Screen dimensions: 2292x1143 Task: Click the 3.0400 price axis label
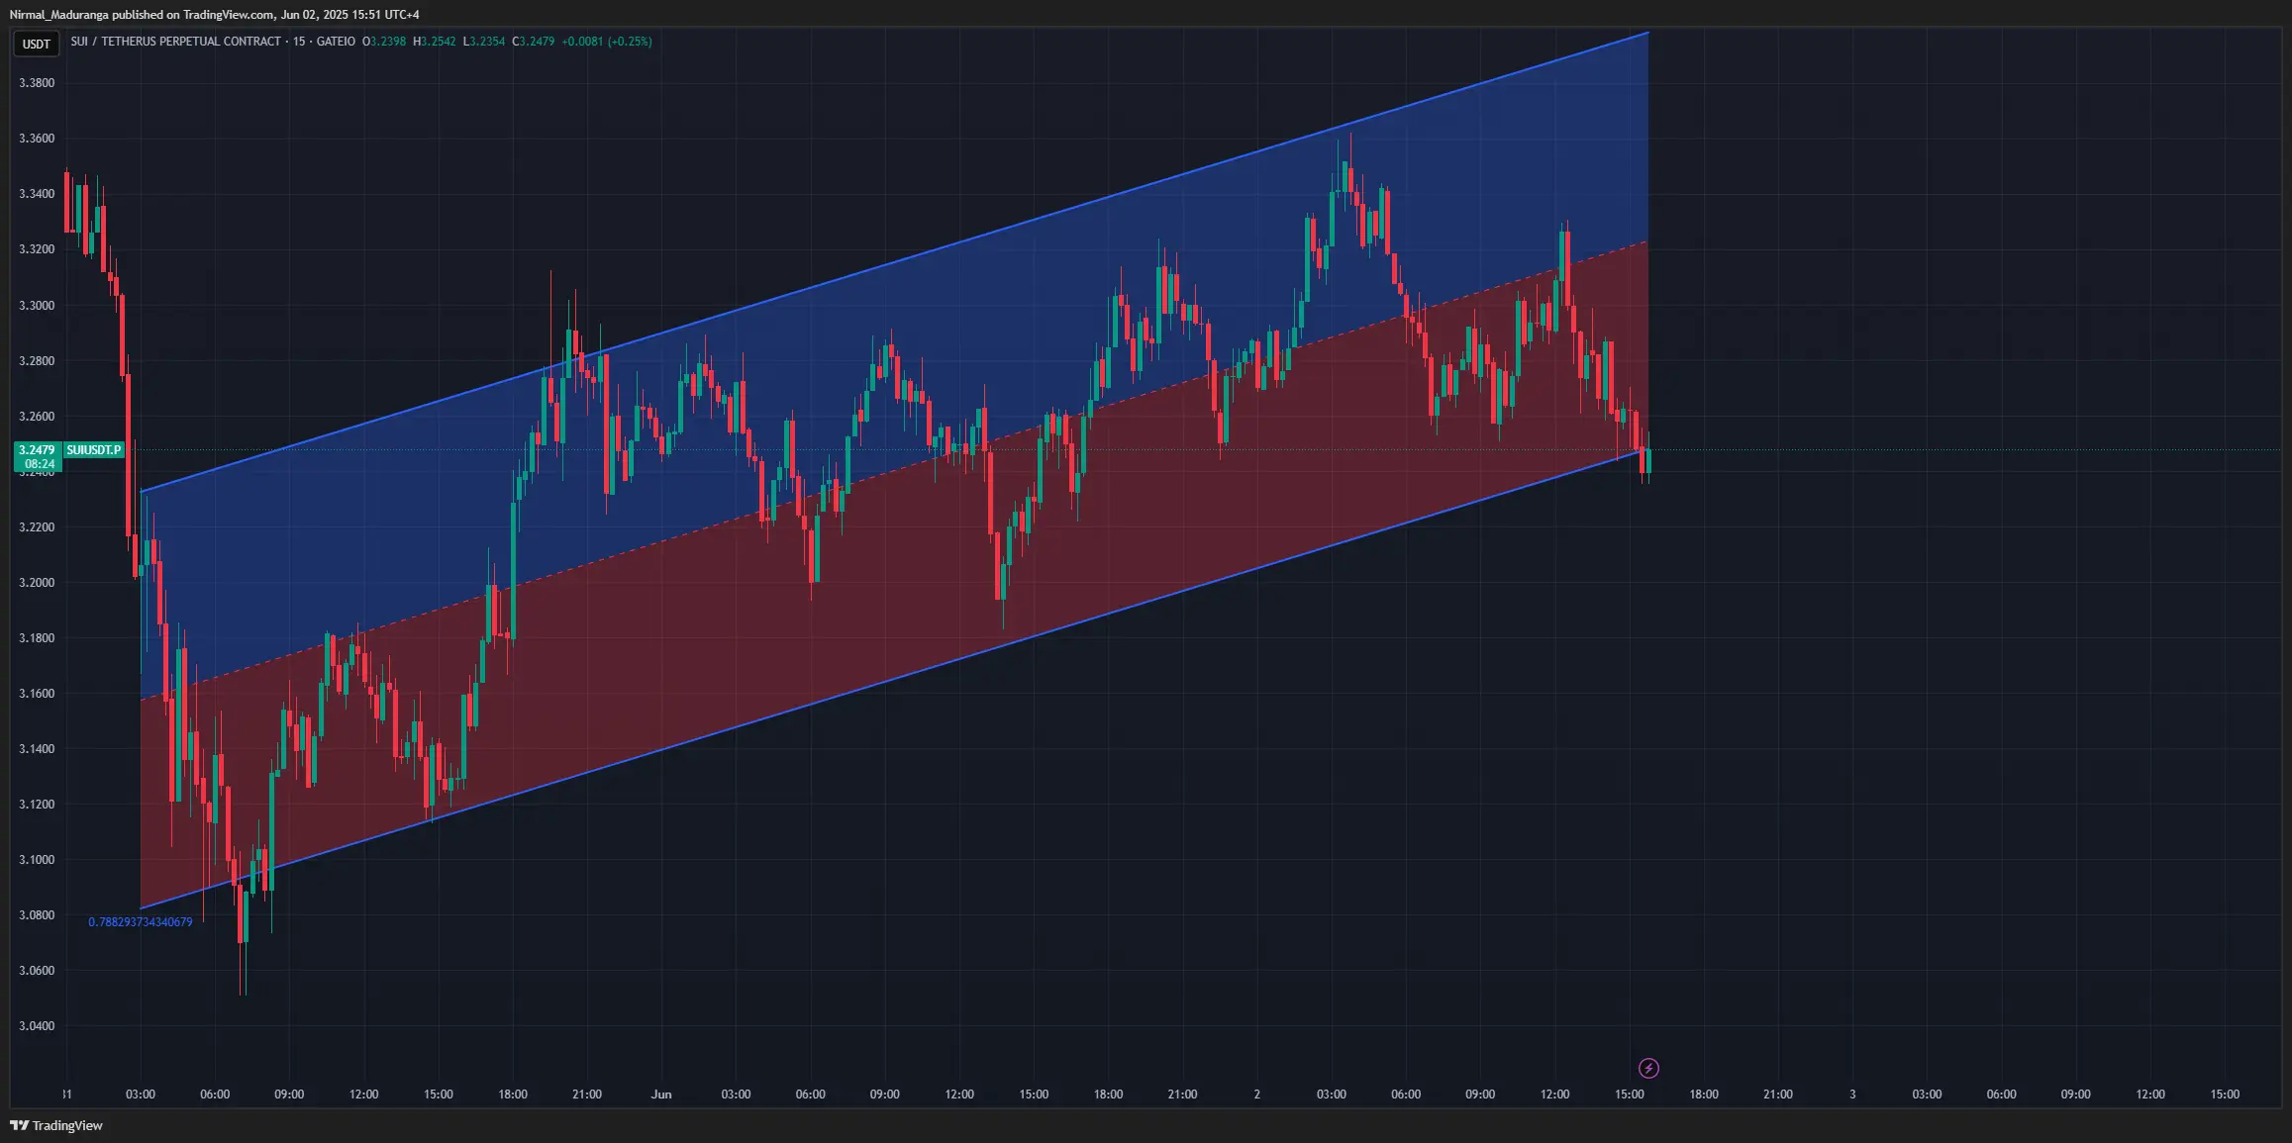(x=37, y=1026)
